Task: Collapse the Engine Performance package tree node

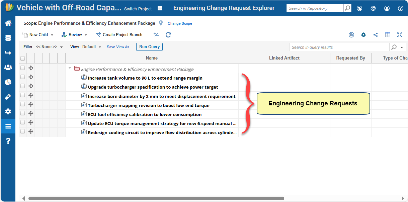Action: click(70, 68)
